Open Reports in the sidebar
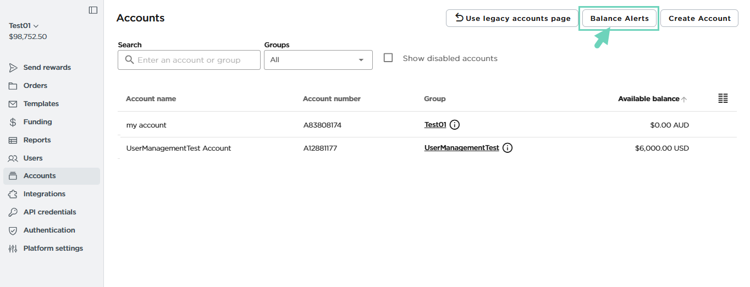750x287 pixels. coord(37,140)
